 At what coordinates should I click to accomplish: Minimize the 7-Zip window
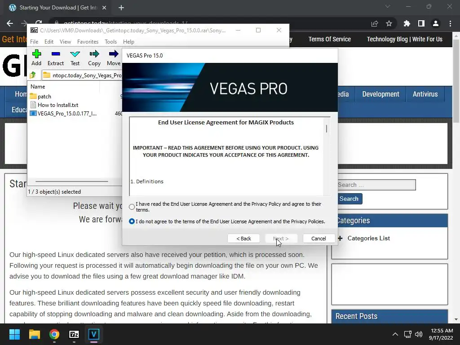coord(238,30)
